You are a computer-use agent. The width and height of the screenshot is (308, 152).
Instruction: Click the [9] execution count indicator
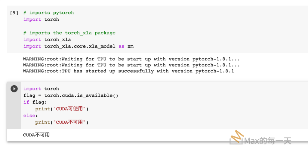click(14, 13)
